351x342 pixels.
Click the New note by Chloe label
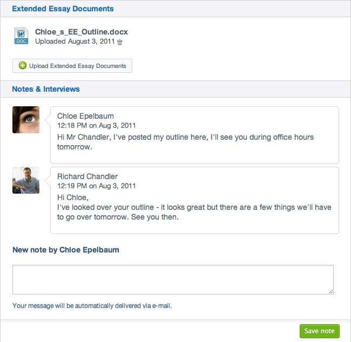point(66,250)
